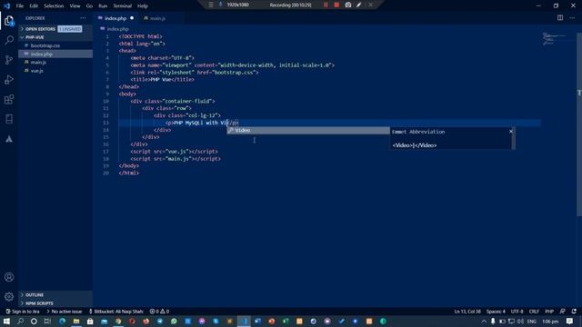Pause the screen recording
Image resolution: width=582 pixels, height=327 pixels.
pos(326,5)
